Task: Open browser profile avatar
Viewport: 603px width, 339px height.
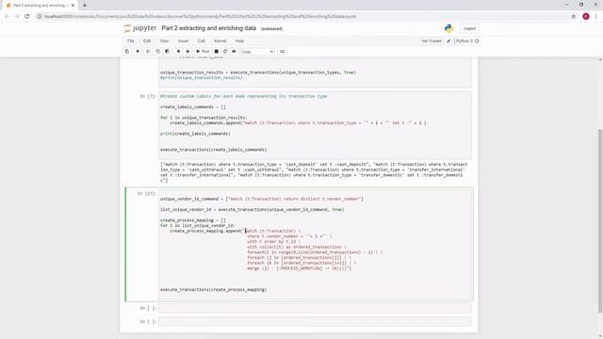Action: [x=586, y=17]
